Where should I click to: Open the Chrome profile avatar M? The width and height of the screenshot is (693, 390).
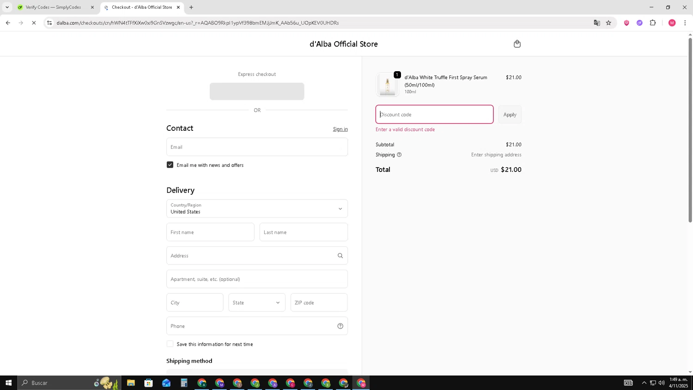point(672,23)
